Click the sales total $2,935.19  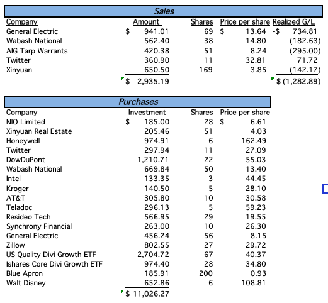point(147,81)
